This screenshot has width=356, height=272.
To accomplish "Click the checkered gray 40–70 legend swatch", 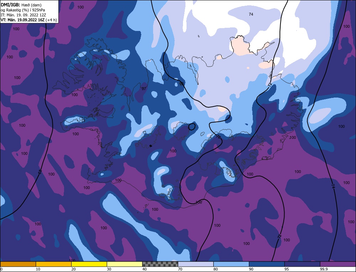I will click(160, 264).
